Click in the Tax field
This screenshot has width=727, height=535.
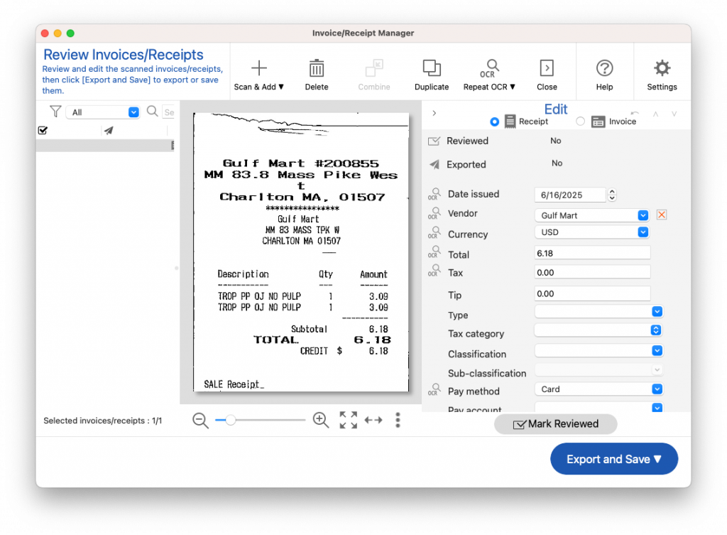(x=593, y=272)
